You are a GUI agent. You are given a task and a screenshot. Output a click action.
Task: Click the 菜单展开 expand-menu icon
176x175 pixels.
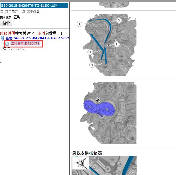(2, 11)
